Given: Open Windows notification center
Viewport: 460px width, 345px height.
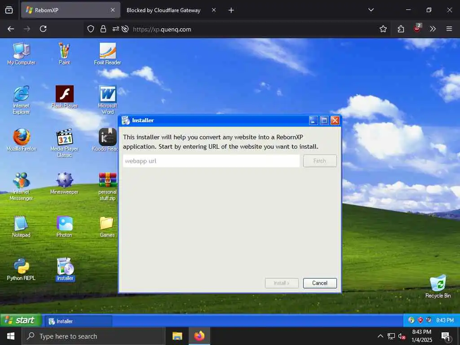Looking at the screenshot, I should coord(446,336).
